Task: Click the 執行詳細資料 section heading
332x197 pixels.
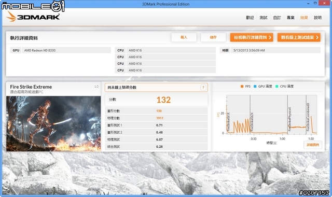Action: pyautogui.click(x=24, y=38)
